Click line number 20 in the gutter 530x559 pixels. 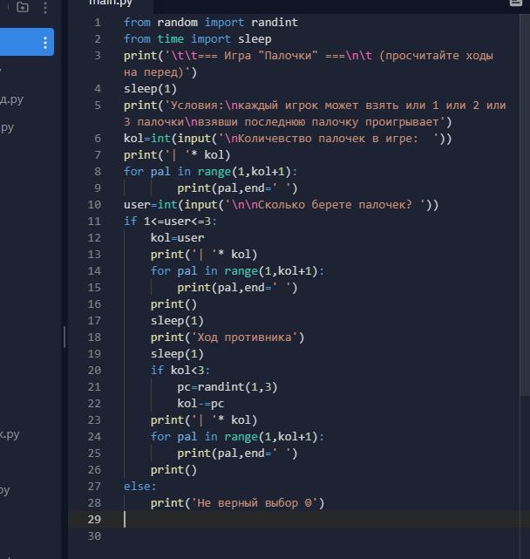tap(94, 371)
